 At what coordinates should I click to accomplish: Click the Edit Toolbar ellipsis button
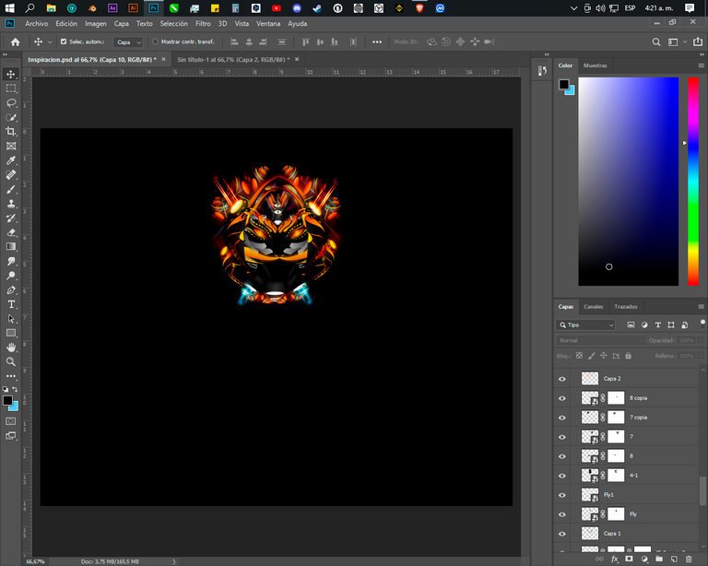pyautogui.click(x=11, y=375)
